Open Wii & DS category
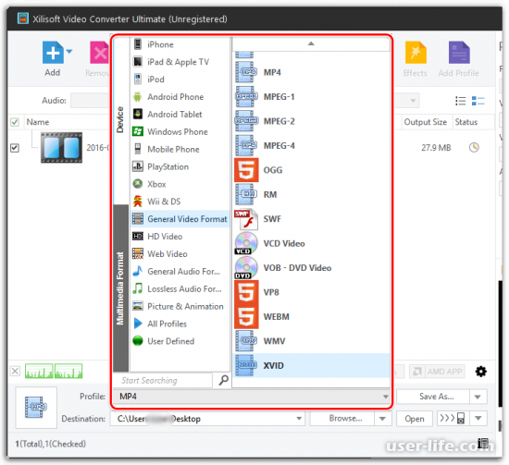The height and width of the screenshot is (465, 509). pos(180,202)
